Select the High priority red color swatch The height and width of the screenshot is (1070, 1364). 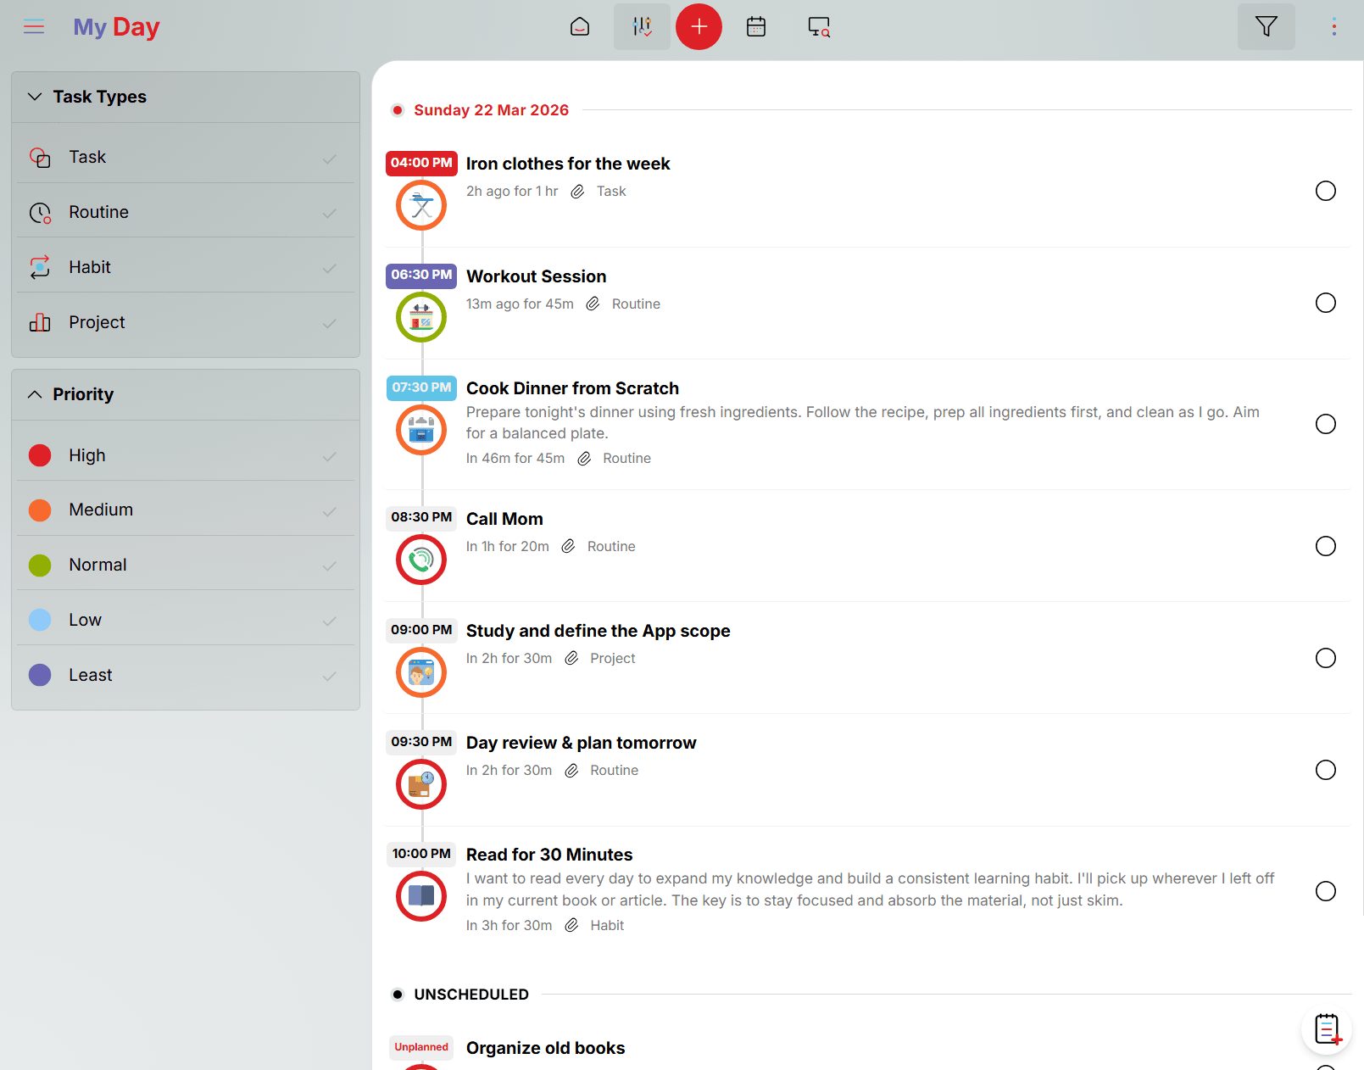click(39, 455)
